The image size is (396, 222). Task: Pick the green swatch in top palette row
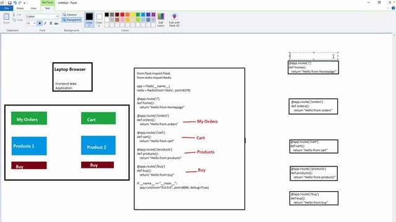click(x=138, y=15)
